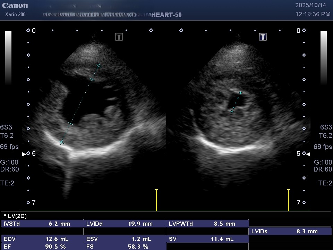Select the highlighted T icon above right image

click(x=263, y=37)
